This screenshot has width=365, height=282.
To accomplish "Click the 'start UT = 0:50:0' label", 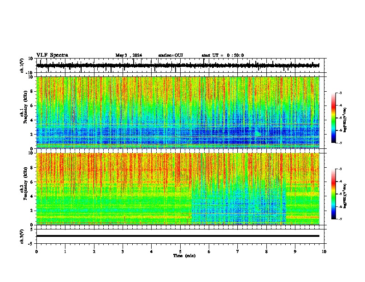I will point(223,55).
